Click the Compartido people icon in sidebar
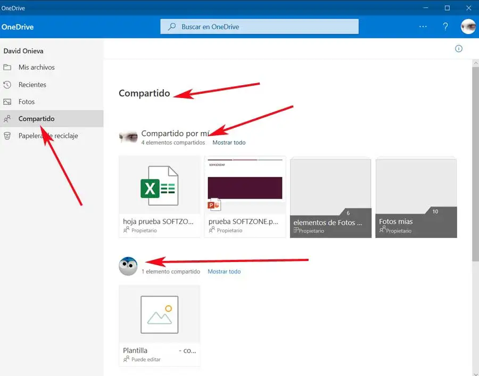The width and height of the screenshot is (479, 376). point(7,119)
